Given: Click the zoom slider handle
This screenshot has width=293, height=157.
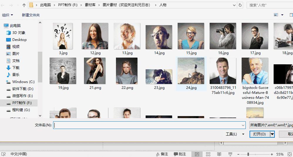Looking at the screenshot, I should 248,154.
